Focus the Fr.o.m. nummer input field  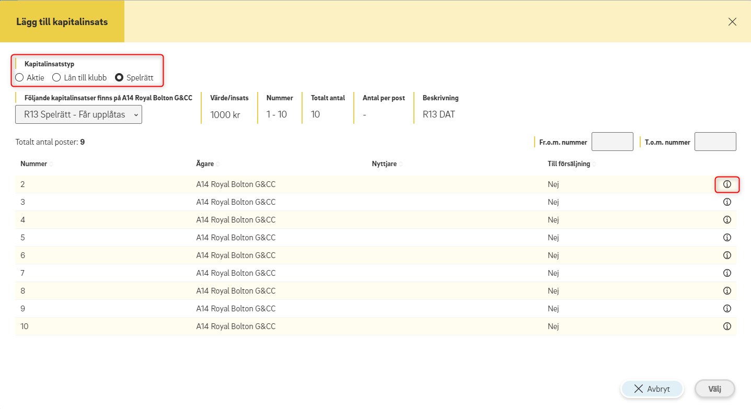[x=612, y=142]
